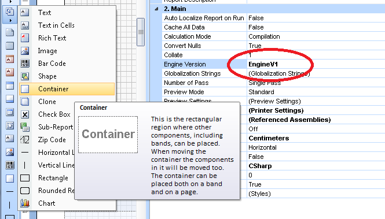385x219 pixels.
Task: Select the Vertical Line icon in left toolbox
Action: click(x=10, y=205)
